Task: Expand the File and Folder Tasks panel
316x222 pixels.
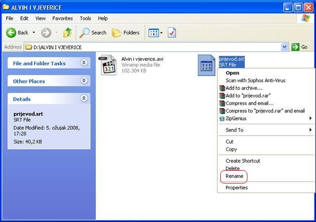Action: coord(84,63)
